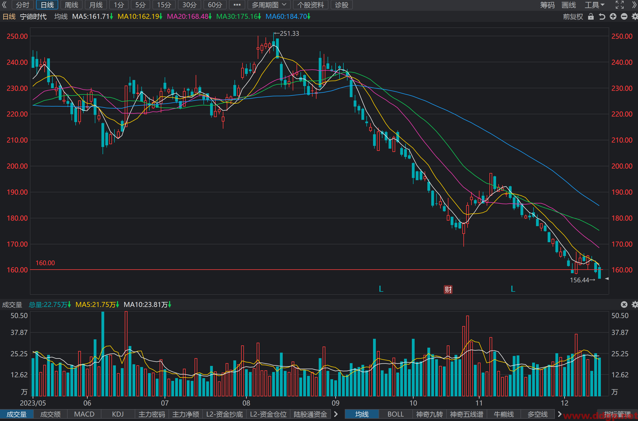Switch to 分时 intraday view
The image size is (638, 421).
(x=23, y=5)
